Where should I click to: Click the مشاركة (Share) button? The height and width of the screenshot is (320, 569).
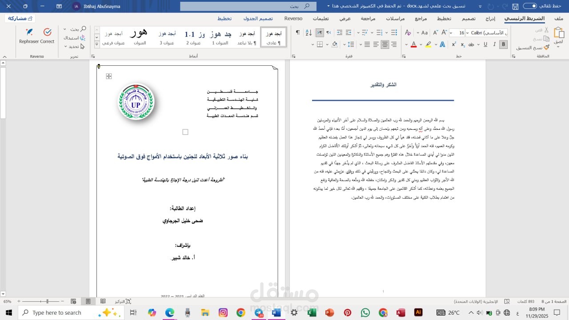click(20, 18)
